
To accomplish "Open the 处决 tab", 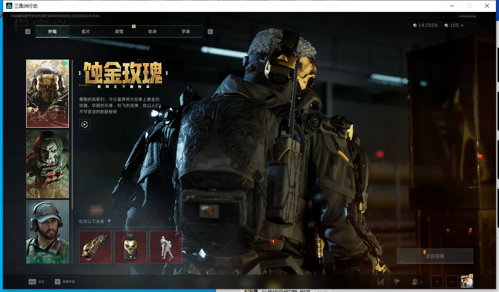I will coord(152,32).
